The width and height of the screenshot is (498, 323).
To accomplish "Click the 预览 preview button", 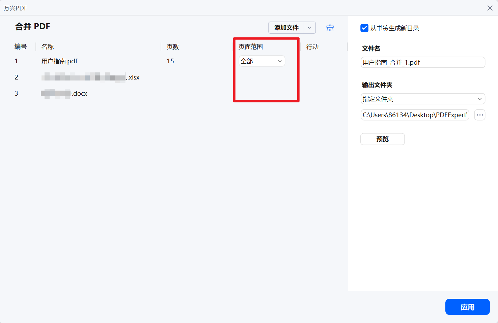I will [382, 139].
